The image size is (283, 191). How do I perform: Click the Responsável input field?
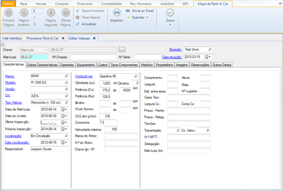48,149
